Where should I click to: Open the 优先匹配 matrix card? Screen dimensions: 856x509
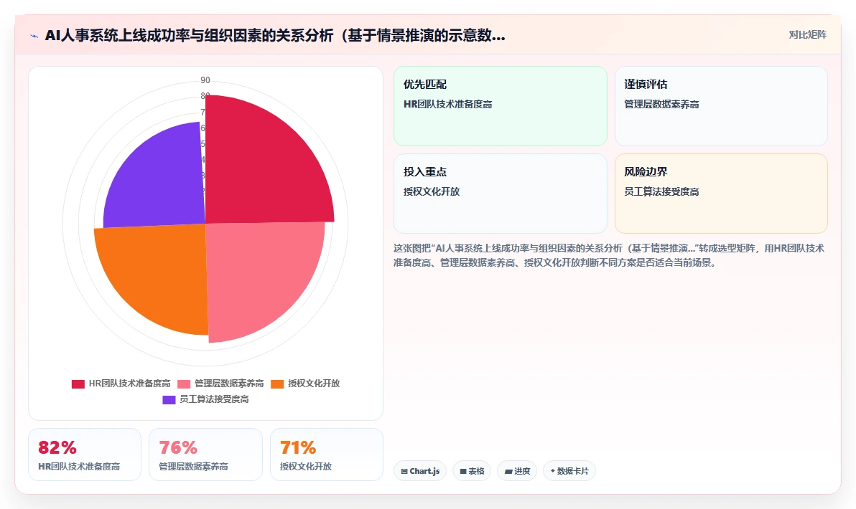pyautogui.click(x=500, y=106)
